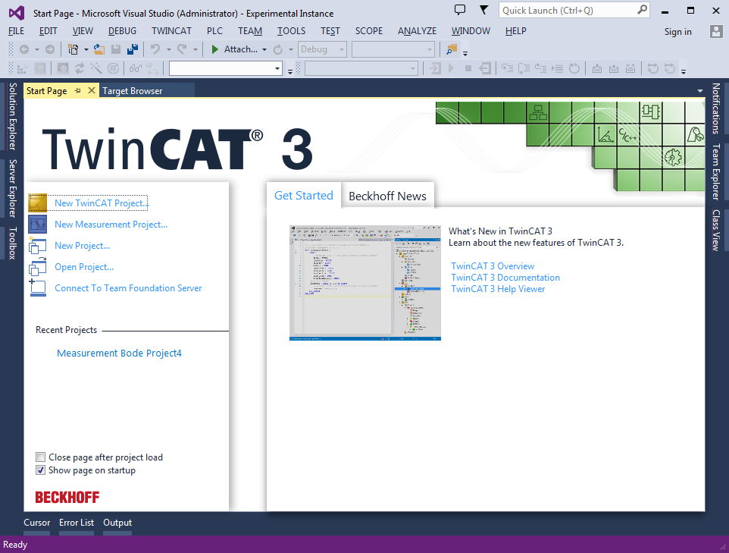Open the disabled PLC project combo box
The image size is (729, 553).
(361, 69)
